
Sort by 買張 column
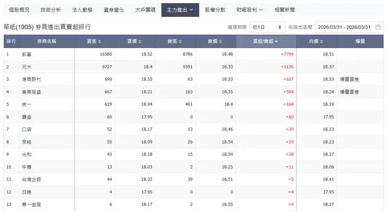point(94,41)
